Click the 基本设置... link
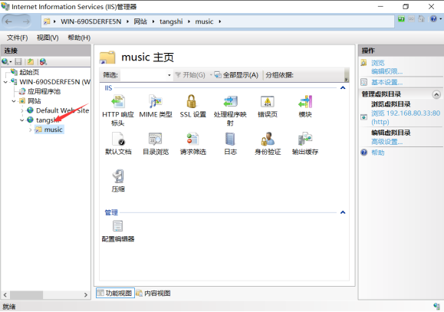This screenshot has height=312, width=444. [x=386, y=82]
